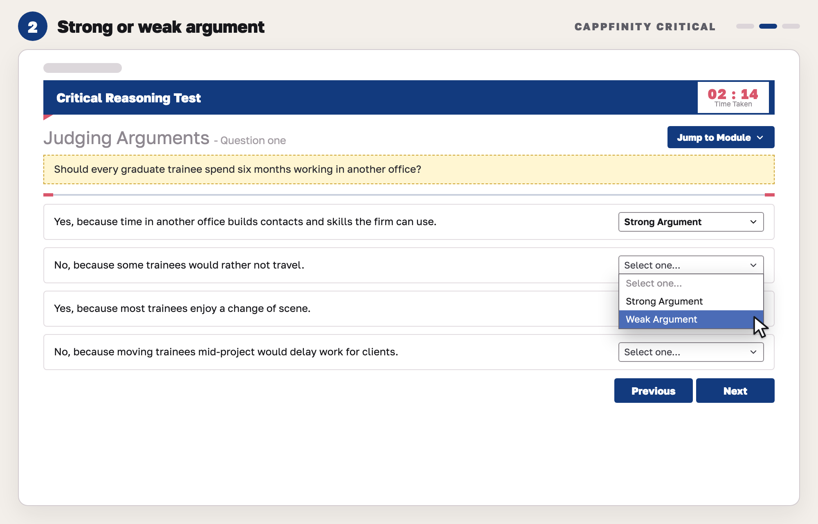Click the Critical Reasoning Test banner title
The height and width of the screenshot is (524, 818).
coord(128,98)
